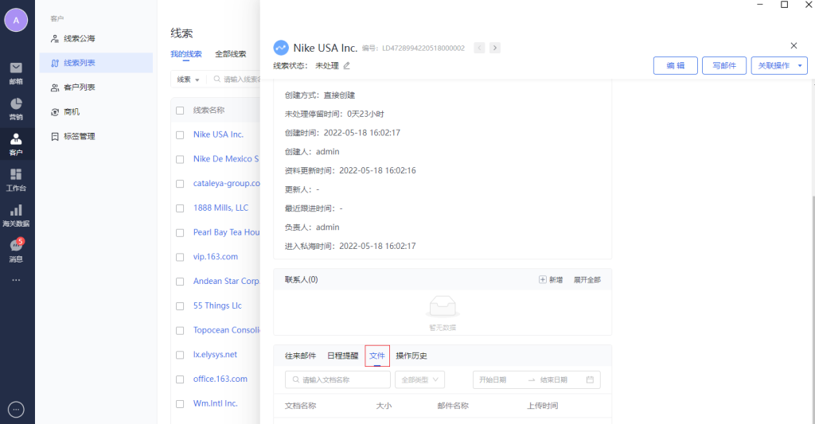Open the 全部类型 file type dropdown

(422, 380)
